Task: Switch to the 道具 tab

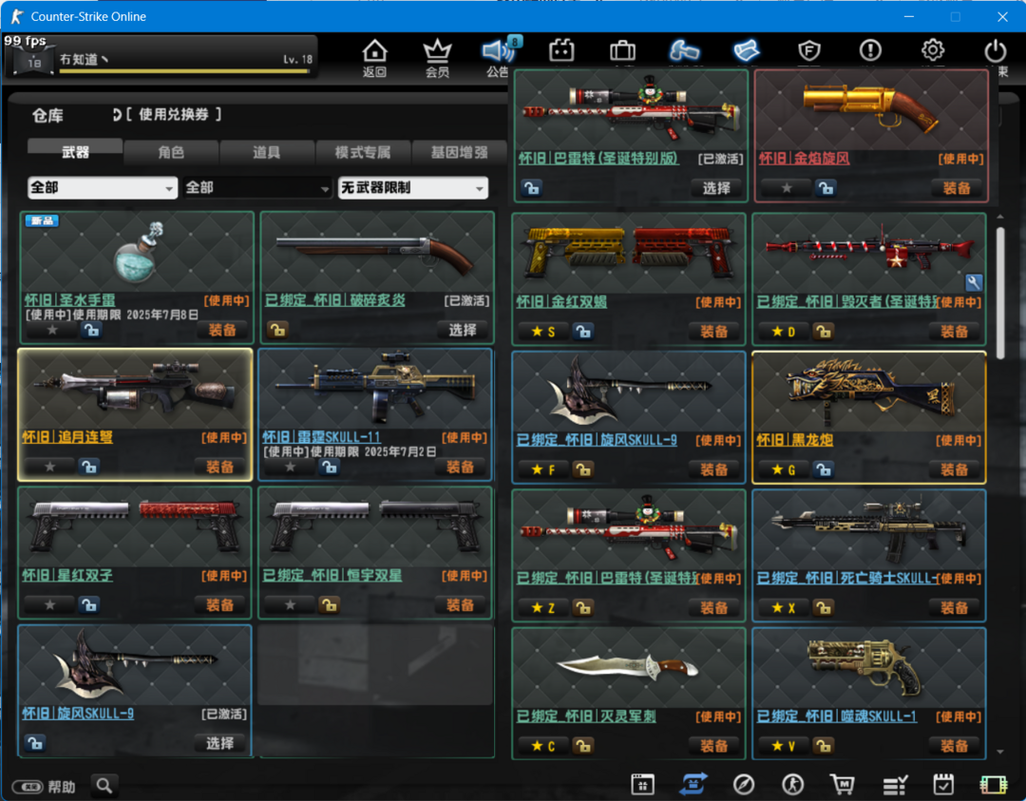Action: pyautogui.click(x=266, y=152)
